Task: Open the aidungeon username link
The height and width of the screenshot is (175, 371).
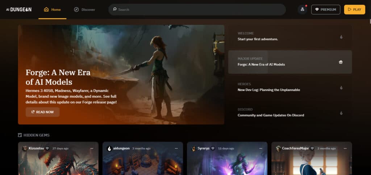Action: click(x=121, y=148)
